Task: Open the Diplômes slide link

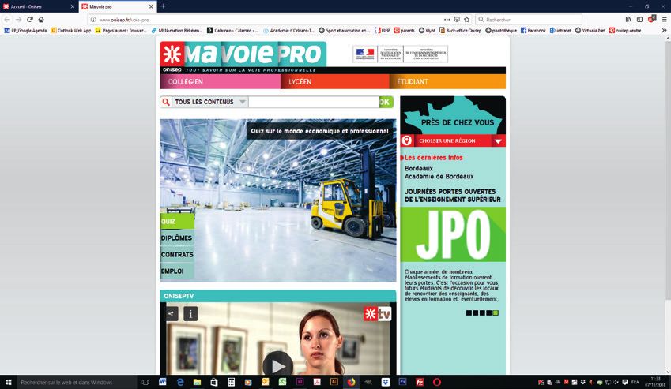Action: (176, 238)
